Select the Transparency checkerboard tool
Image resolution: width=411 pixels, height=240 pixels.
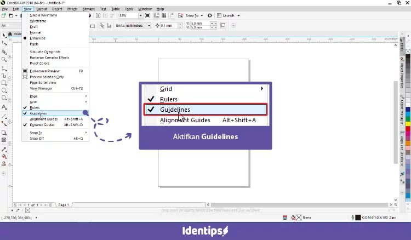pos(4,140)
